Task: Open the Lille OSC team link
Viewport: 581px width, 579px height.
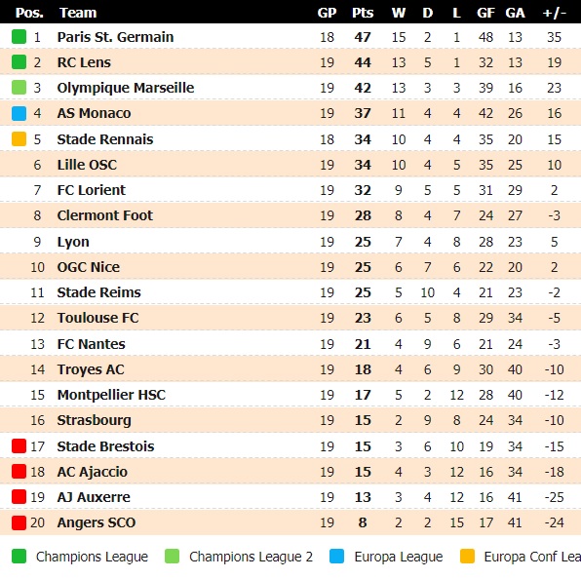Action: (x=87, y=165)
